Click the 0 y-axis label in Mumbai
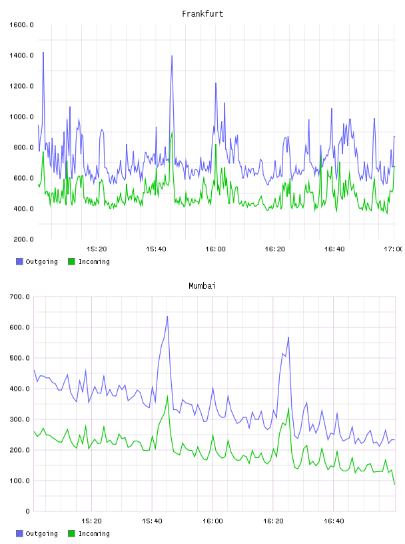 (x=27, y=511)
